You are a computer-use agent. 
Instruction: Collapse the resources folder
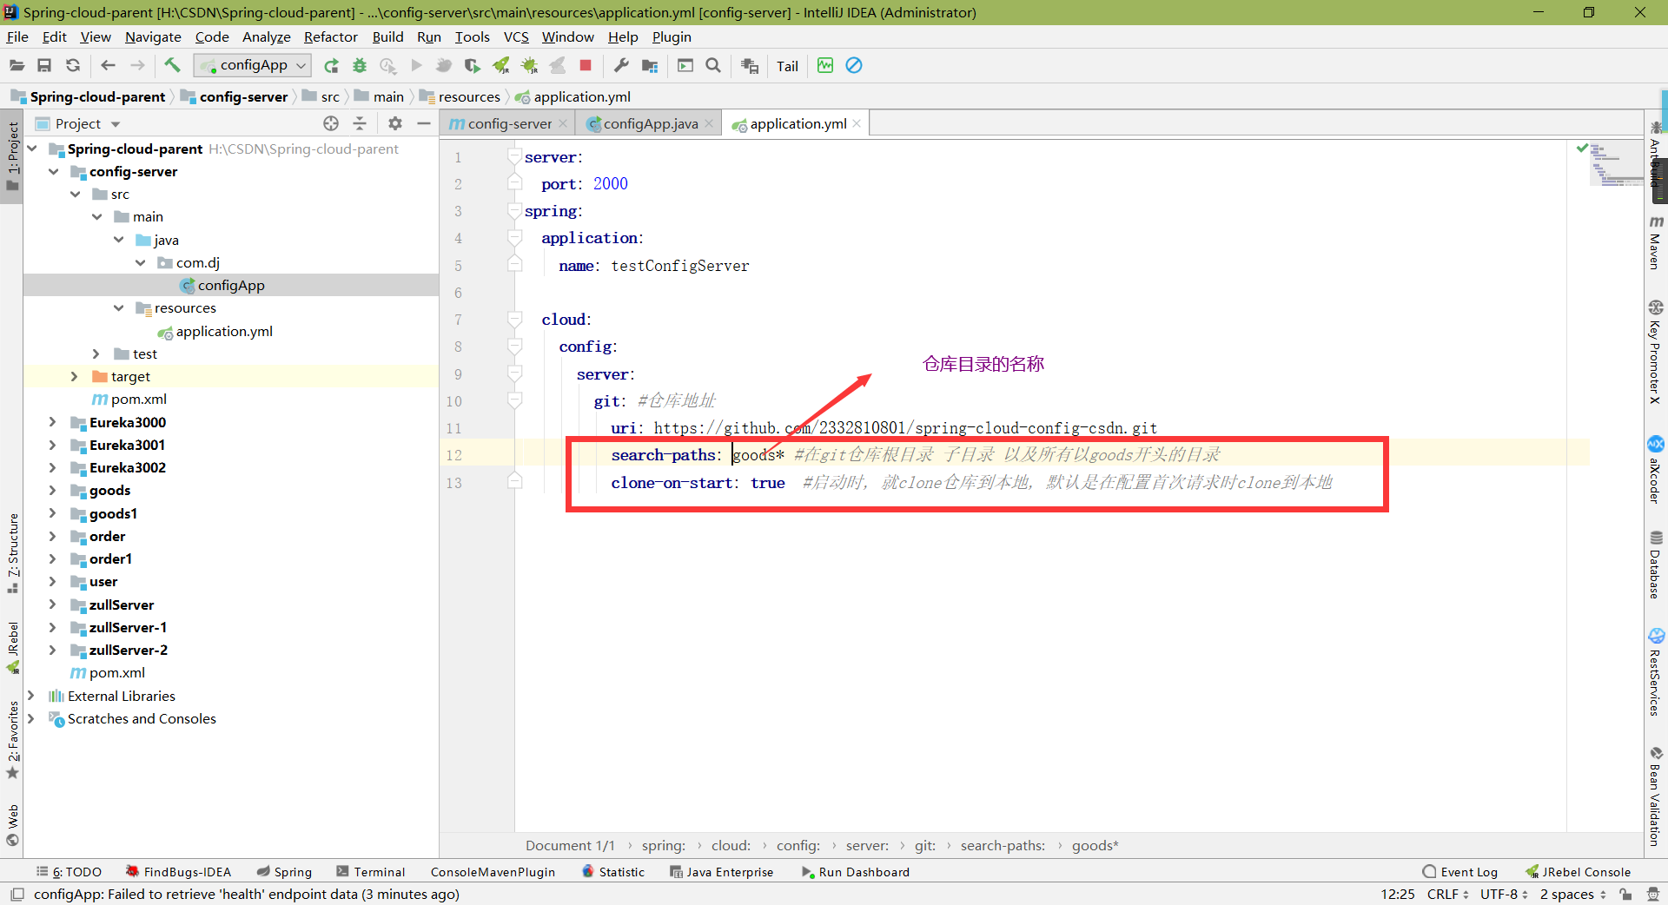119,307
